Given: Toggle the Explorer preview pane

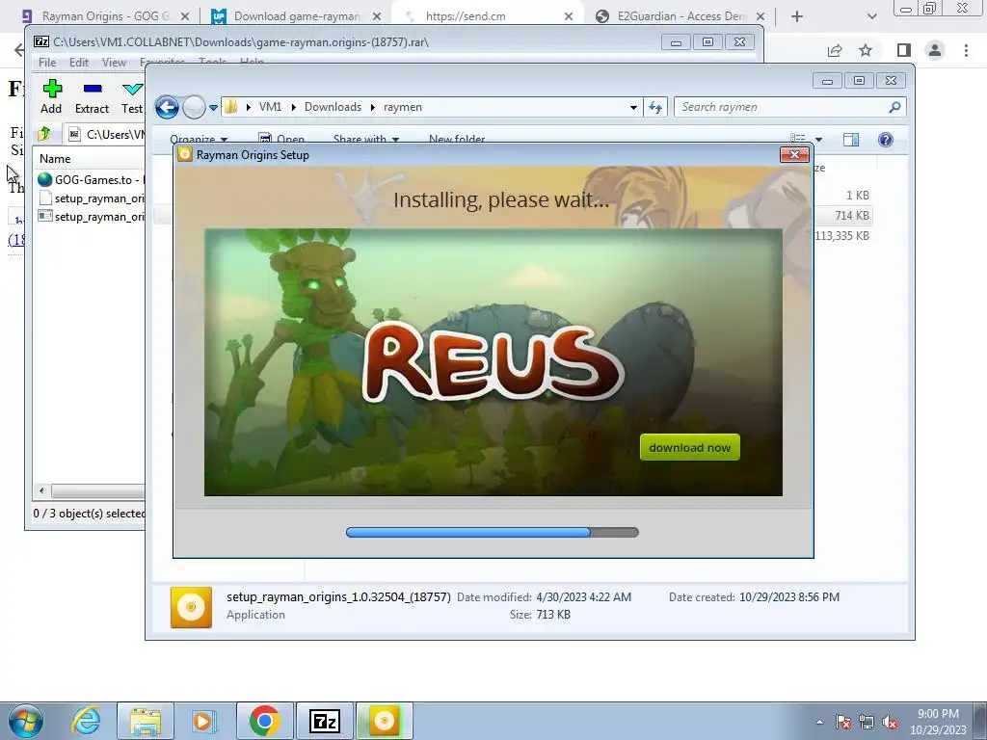Looking at the screenshot, I should (x=851, y=140).
